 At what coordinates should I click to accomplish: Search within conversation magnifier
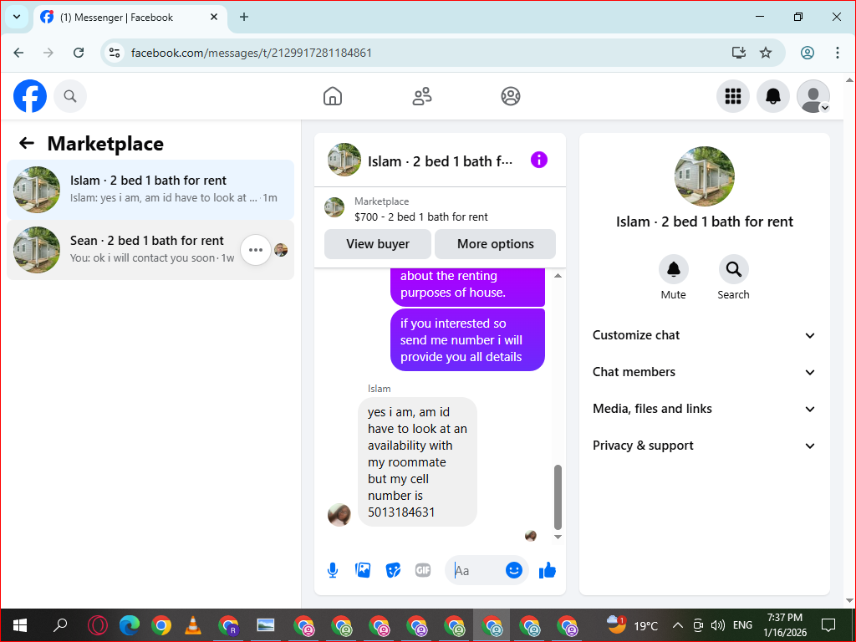tap(733, 269)
